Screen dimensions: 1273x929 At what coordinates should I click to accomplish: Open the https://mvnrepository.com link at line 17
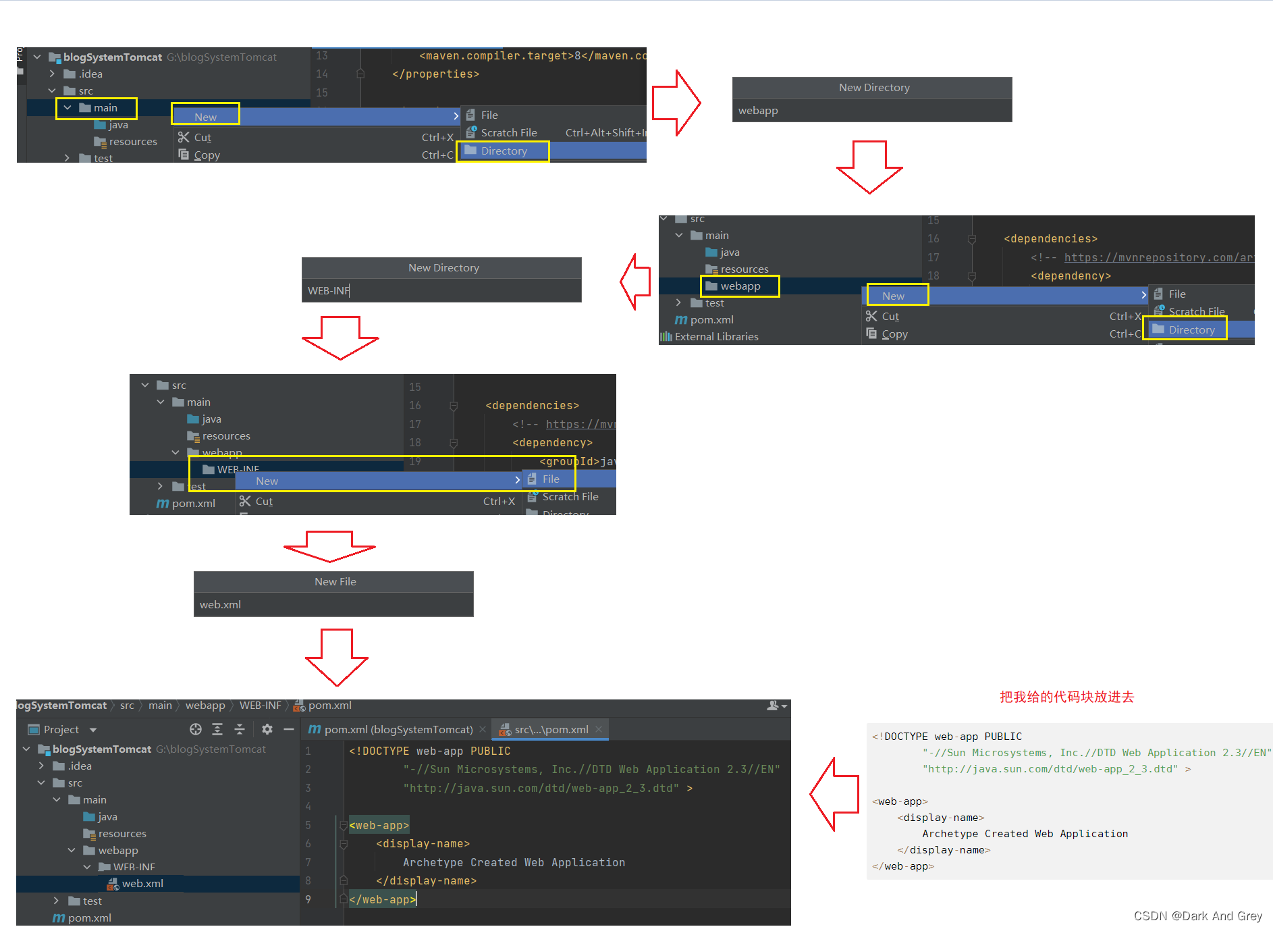(1159, 257)
